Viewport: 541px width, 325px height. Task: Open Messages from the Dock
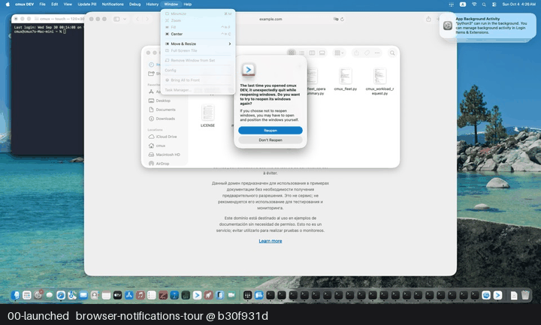(x=50, y=295)
